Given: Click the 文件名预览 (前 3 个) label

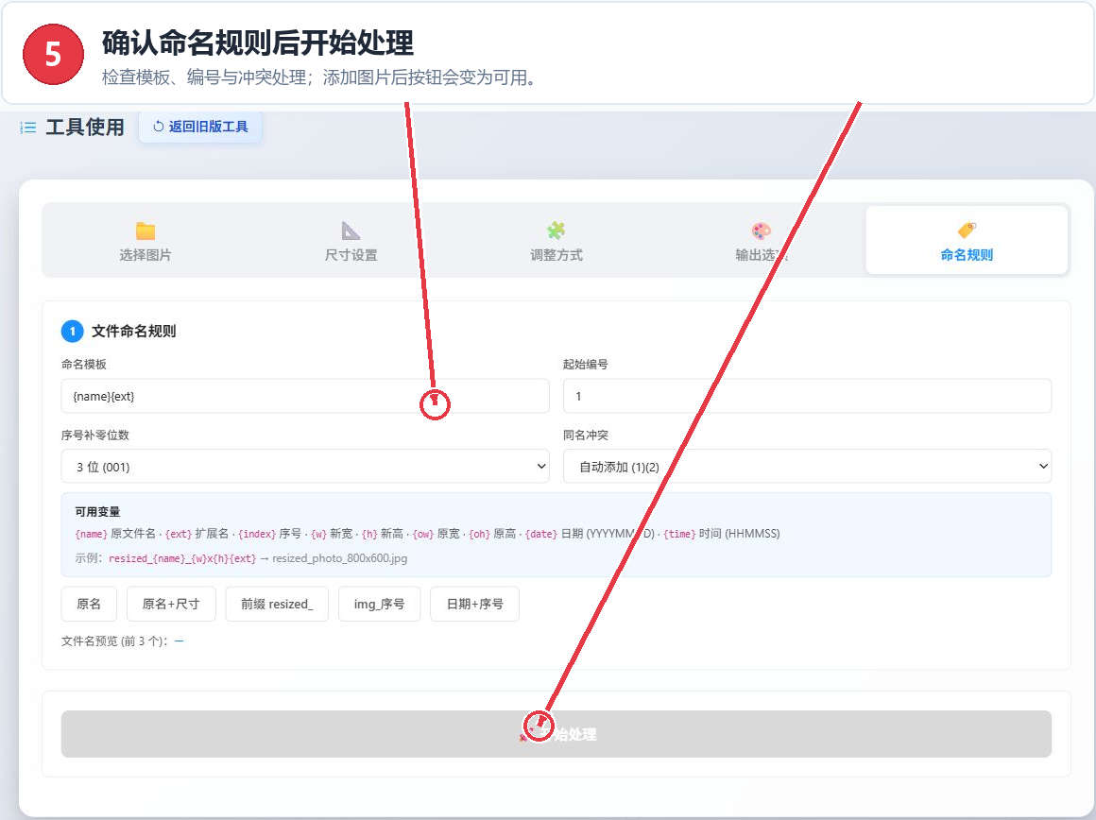Looking at the screenshot, I should tap(114, 641).
